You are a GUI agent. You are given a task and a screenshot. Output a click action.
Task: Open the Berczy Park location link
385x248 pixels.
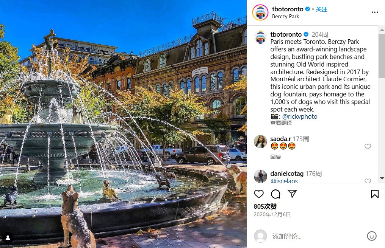[x=286, y=16]
